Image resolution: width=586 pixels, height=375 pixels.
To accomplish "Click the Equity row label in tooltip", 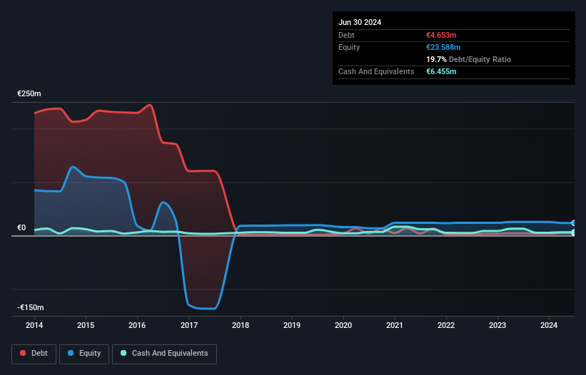I will click(349, 47).
